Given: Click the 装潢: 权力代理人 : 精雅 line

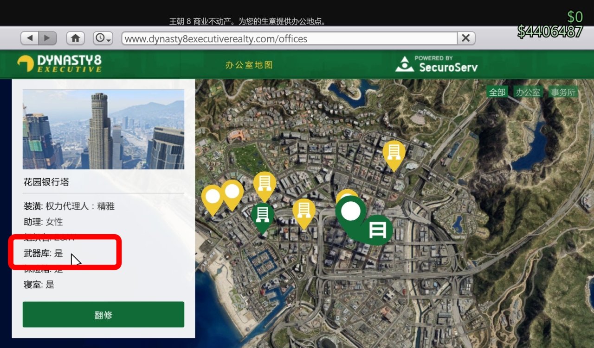Looking at the screenshot, I should [x=69, y=206].
